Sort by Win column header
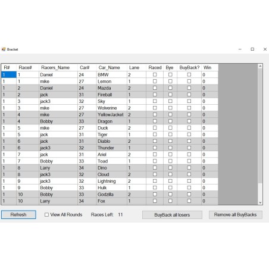The width and height of the screenshot is (269, 269). point(209,67)
